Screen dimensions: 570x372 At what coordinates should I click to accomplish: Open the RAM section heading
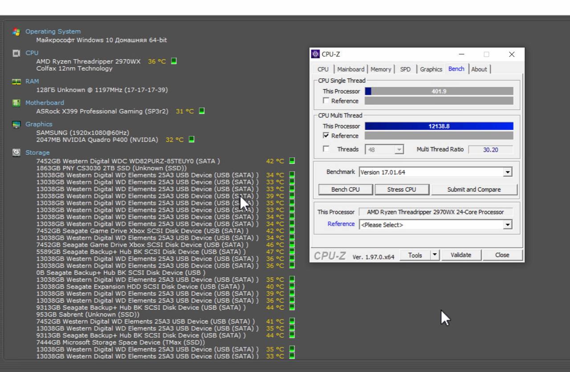coord(32,81)
